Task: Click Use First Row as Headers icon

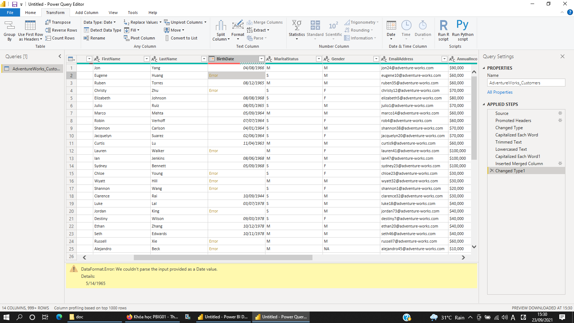Action: tap(30, 31)
